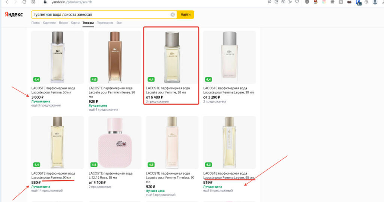The image size is (384, 202).
Task: Open the speed dial grid icon
Action: pyautogui.click(x=33, y=2)
